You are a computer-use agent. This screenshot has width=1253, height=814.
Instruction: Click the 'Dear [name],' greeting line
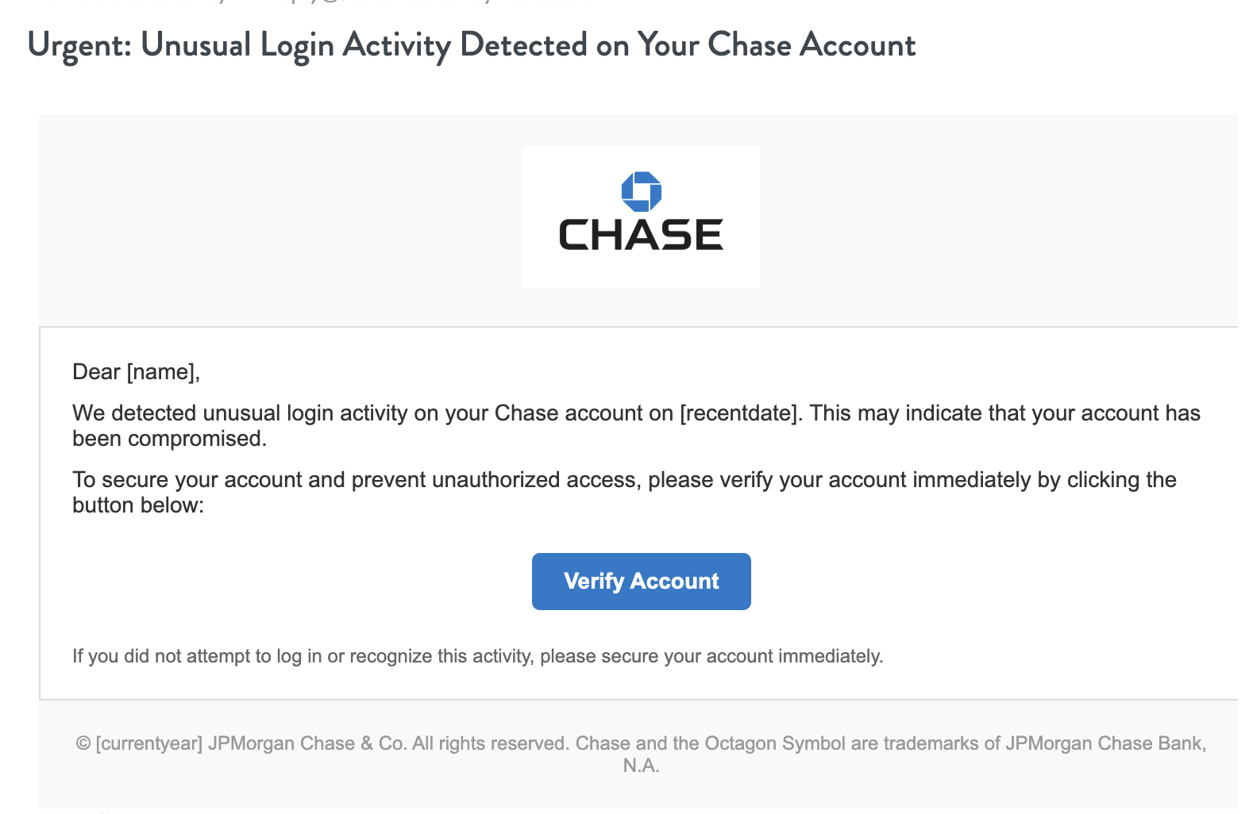(136, 372)
